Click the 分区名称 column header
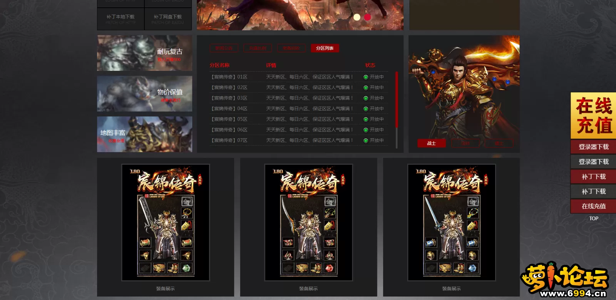This screenshot has width=616, height=300. tap(219, 65)
